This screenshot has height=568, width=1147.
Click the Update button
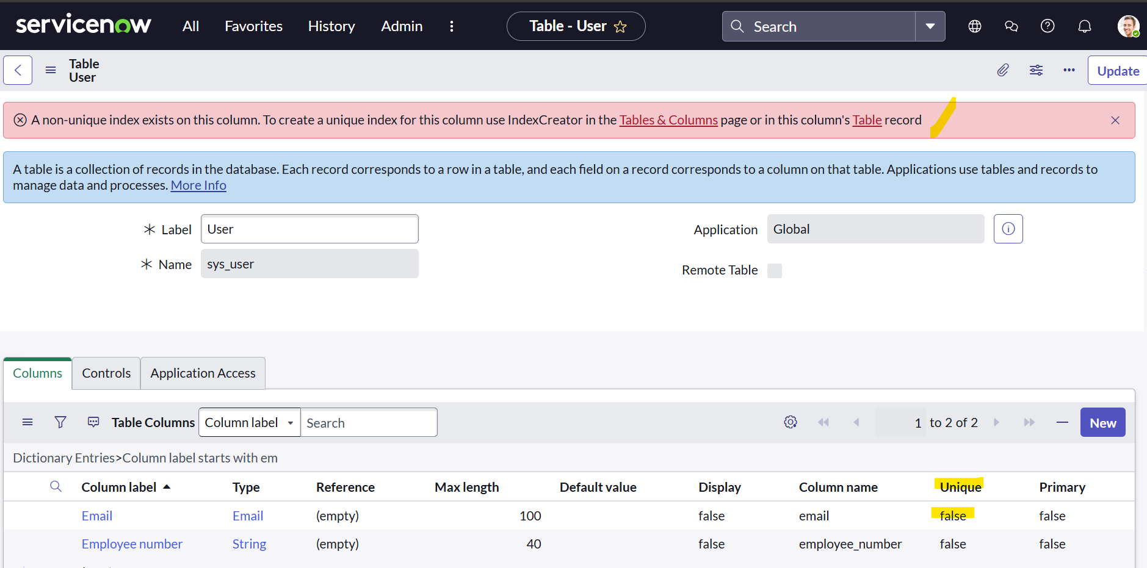click(x=1118, y=71)
